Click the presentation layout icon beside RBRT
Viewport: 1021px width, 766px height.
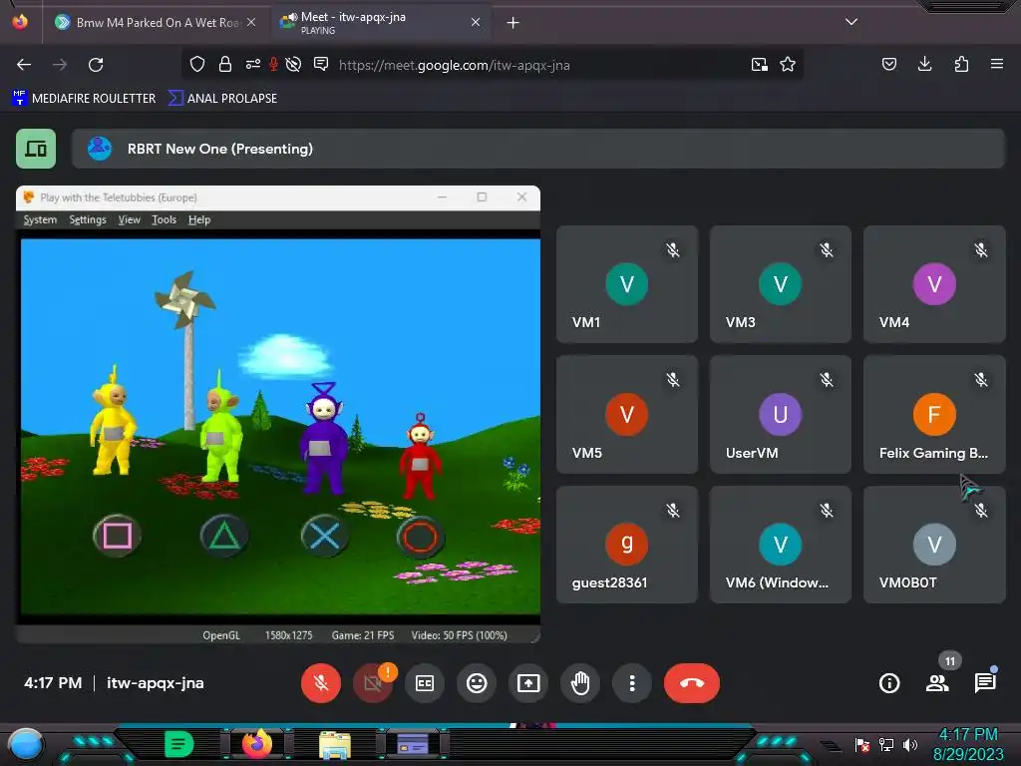click(36, 149)
